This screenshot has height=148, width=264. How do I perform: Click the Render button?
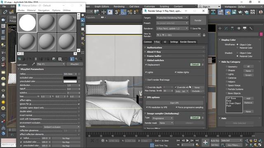point(198,21)
